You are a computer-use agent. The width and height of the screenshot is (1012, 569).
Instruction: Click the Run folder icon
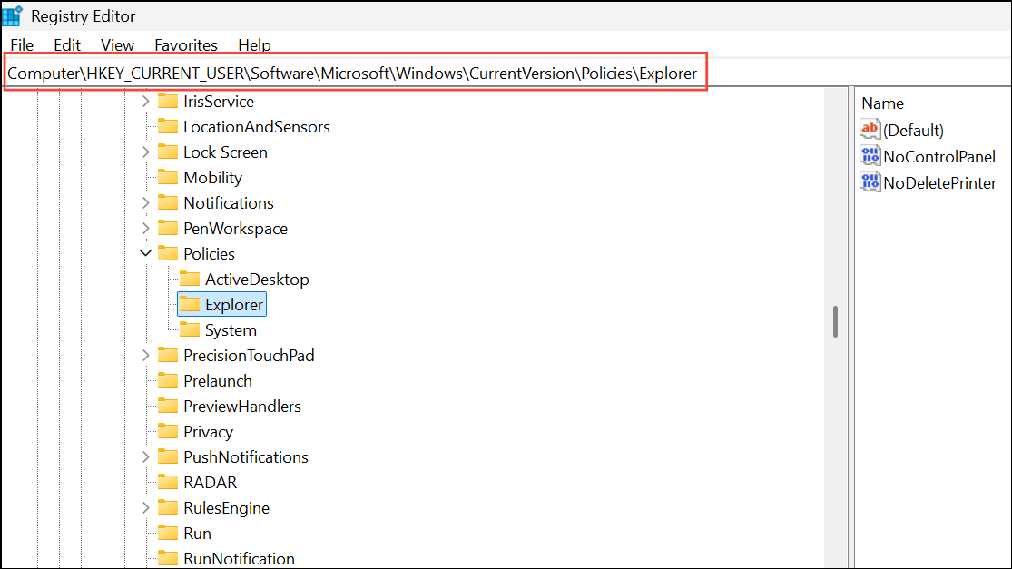(168, 533)
